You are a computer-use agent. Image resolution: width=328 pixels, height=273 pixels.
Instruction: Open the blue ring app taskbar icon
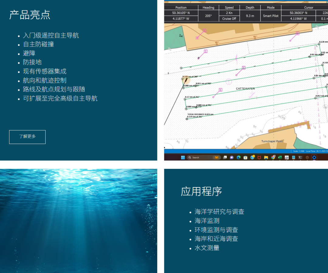click(314, 158)
